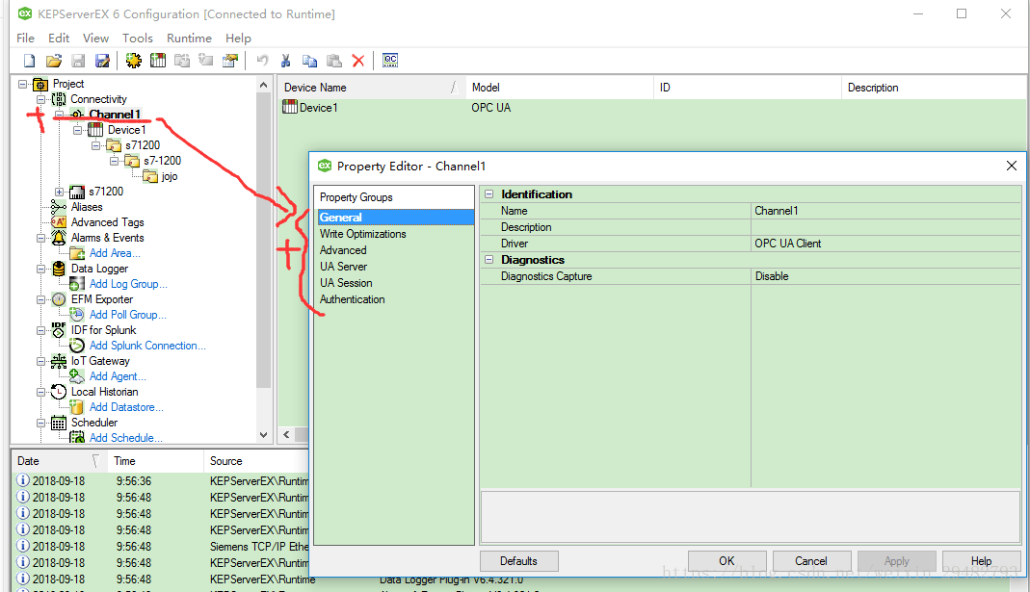This screenshot has width=1030, height=592.
Task: Select UA Server in Property Groups
Action: tap(343, 266)
